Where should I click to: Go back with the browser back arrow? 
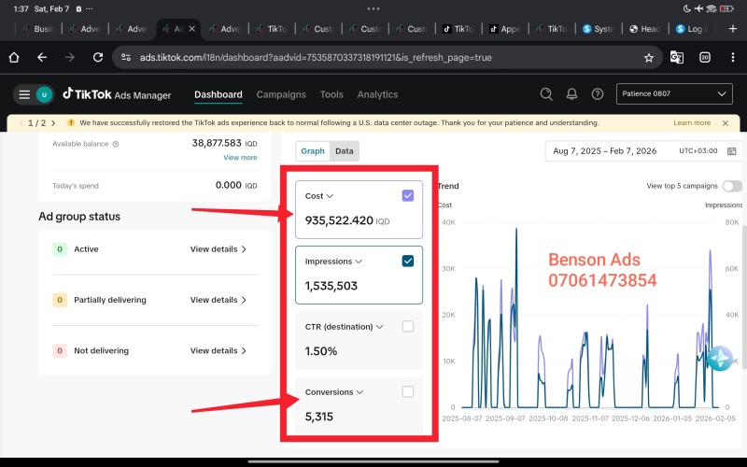42,58
